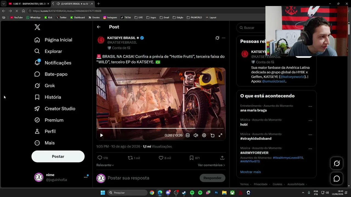Click the browser home button
Image resolution: width=351 pixels, height=197 pixels.
click(23, 11)
